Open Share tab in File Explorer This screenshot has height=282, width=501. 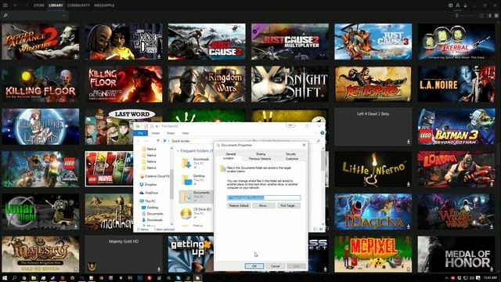click(x=171, y=133)
